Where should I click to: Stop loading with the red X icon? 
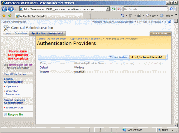point(119,9)
